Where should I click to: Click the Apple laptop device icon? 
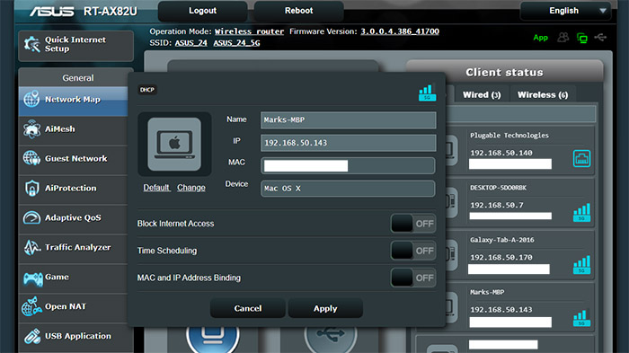point(174,144)
